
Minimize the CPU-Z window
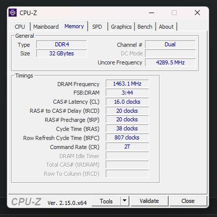[x=152, y=13]
